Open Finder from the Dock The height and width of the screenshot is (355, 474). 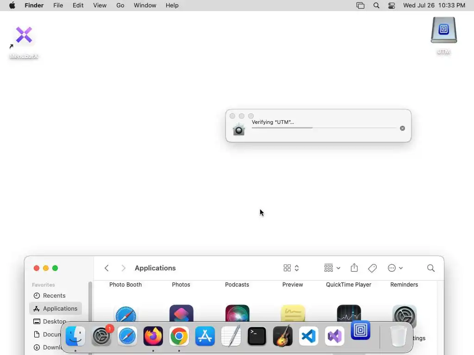(x=75, y=336)
